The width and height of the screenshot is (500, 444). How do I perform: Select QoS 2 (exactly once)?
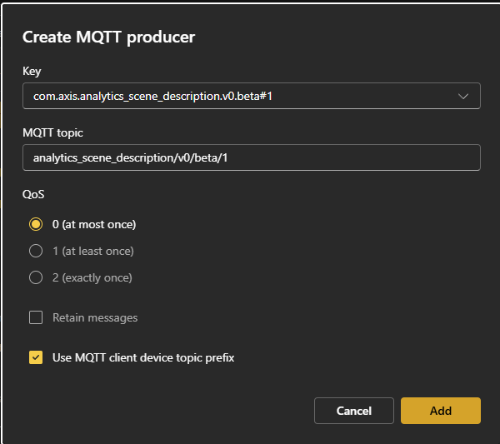coord(36,277)
